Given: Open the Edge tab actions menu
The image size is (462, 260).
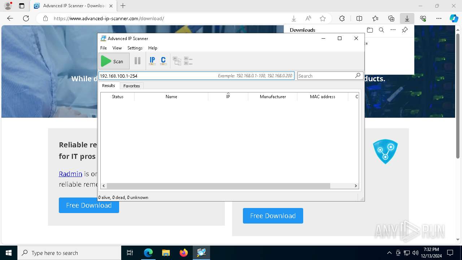Looking at the screenshot, I should click(22, 6).
